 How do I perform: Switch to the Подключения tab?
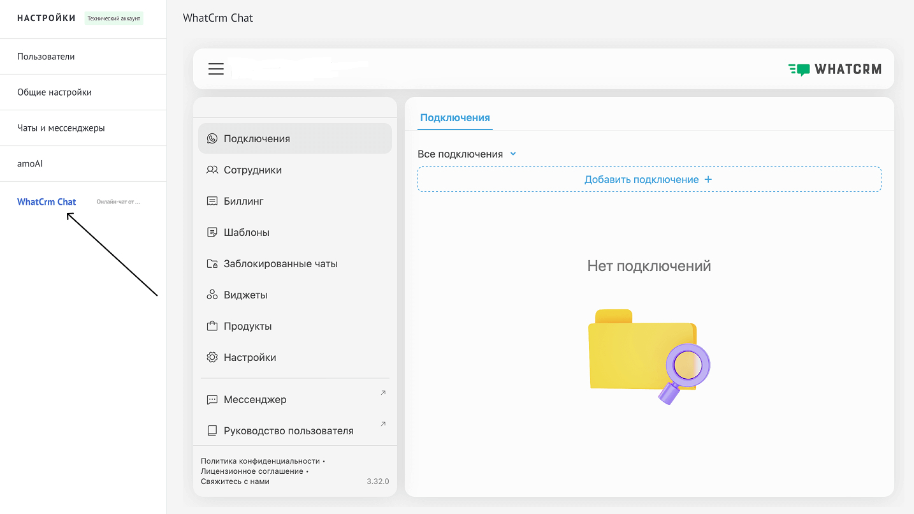click(455, 117)
